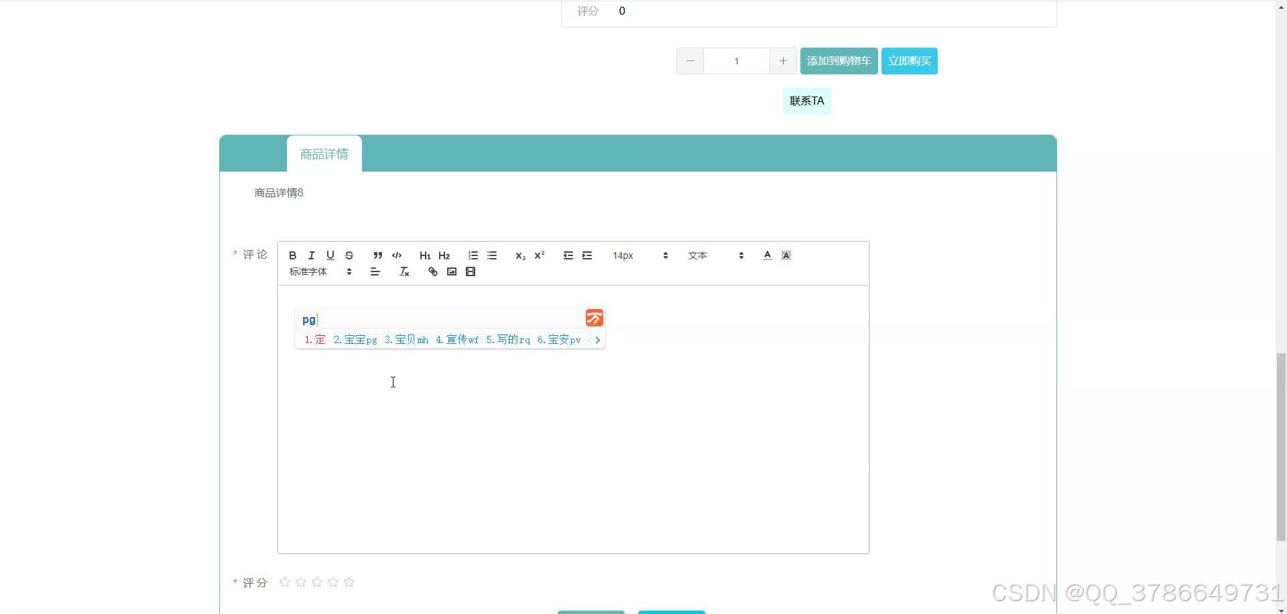Apply Heading 2 style

(444, 255)
